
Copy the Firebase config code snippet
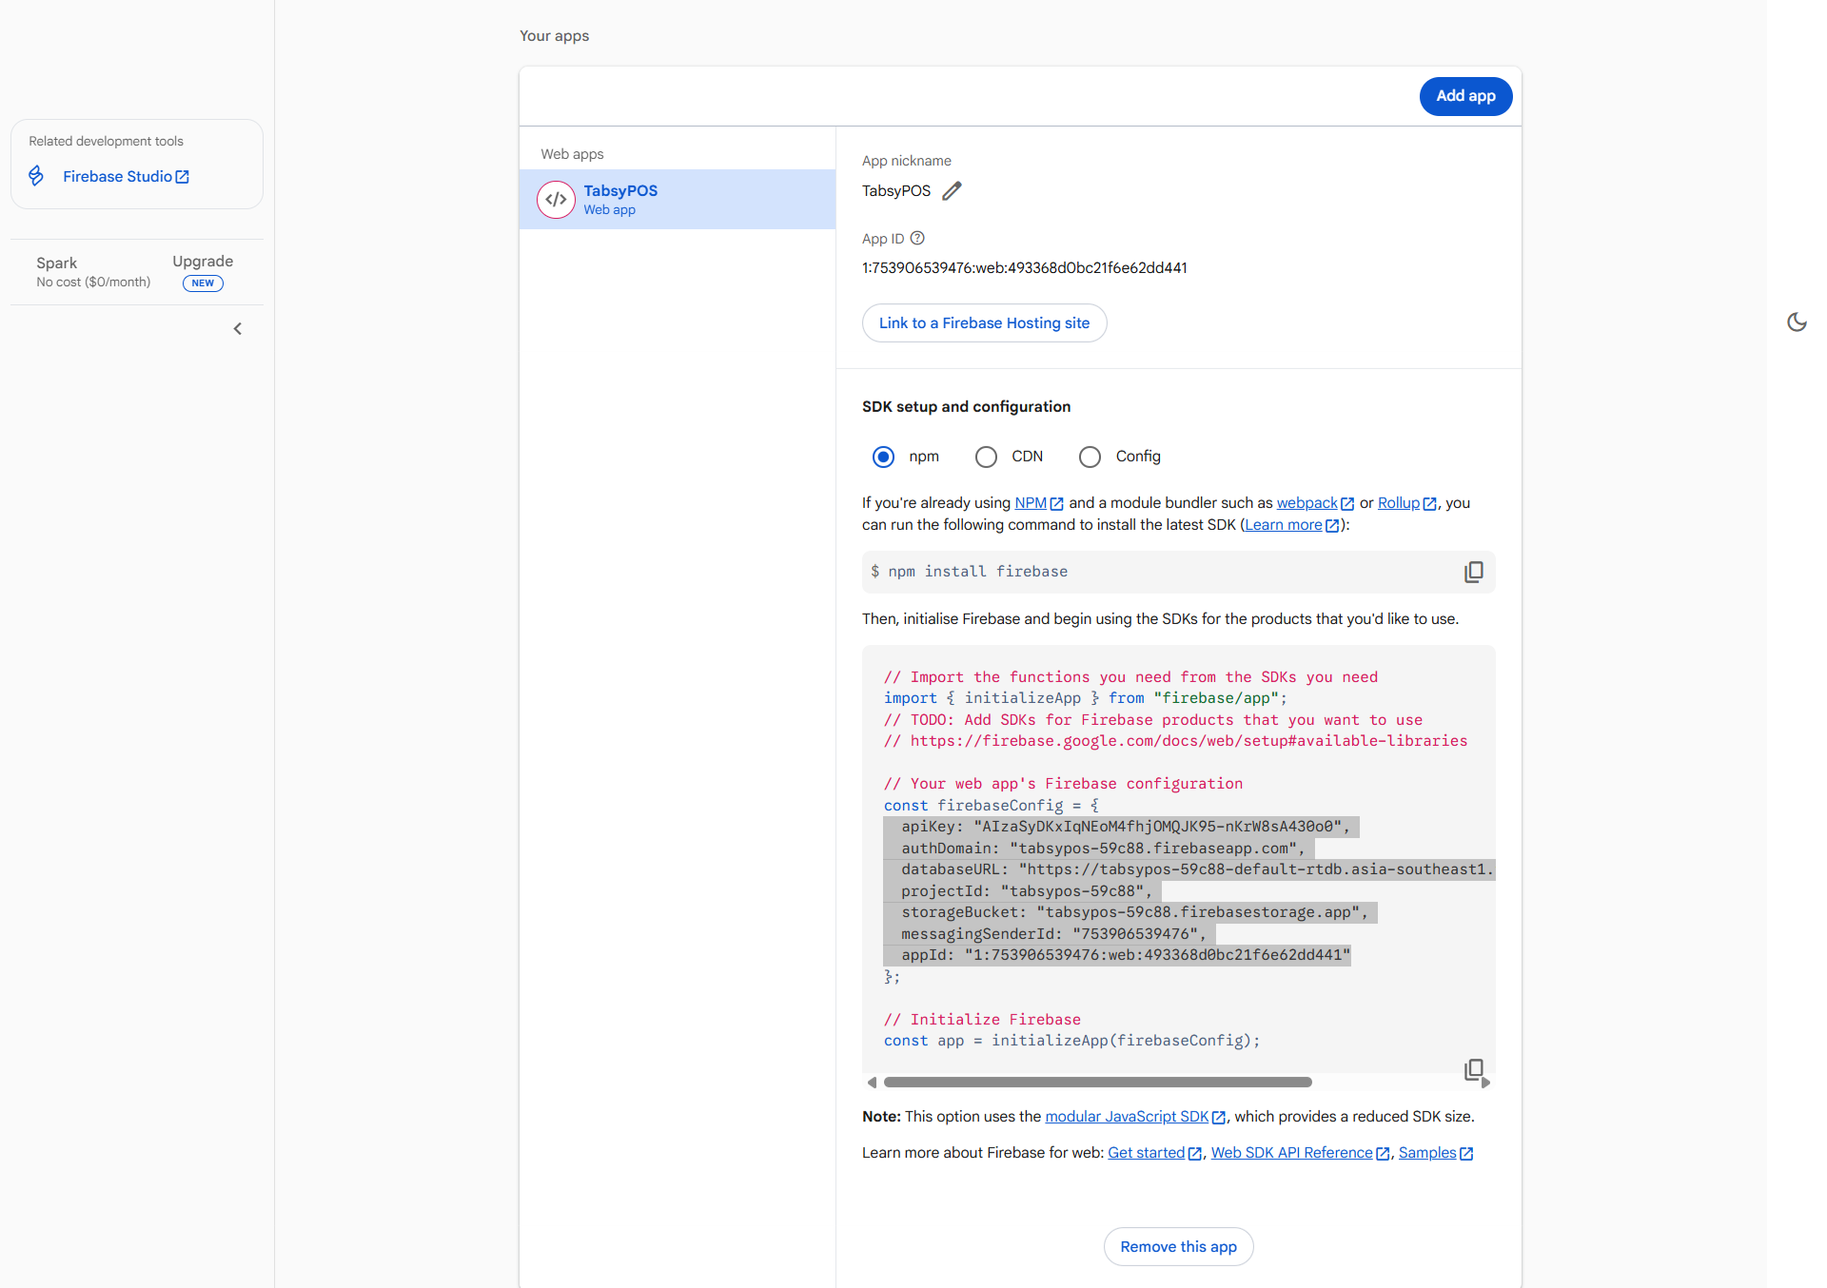[x=1473, y=1069]
